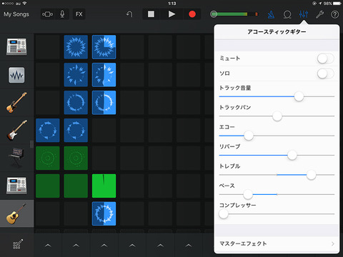Tap playing drum machine loop cell in third column, top row
This screenshot has height=257, width=343.
pos(104,47)
